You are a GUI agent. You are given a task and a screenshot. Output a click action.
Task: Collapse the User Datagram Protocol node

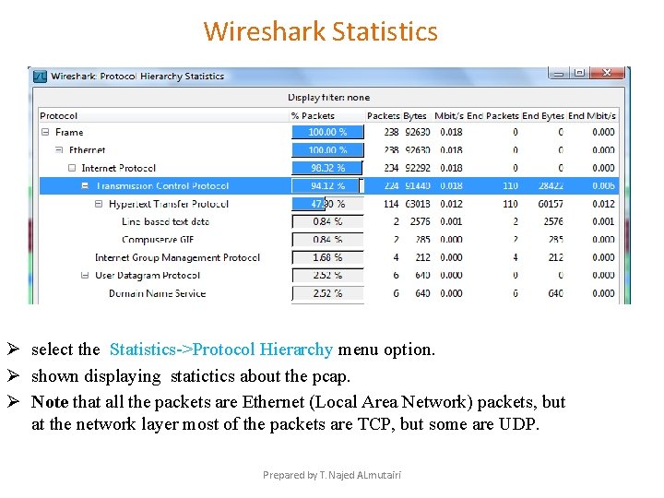click(85, 276)
